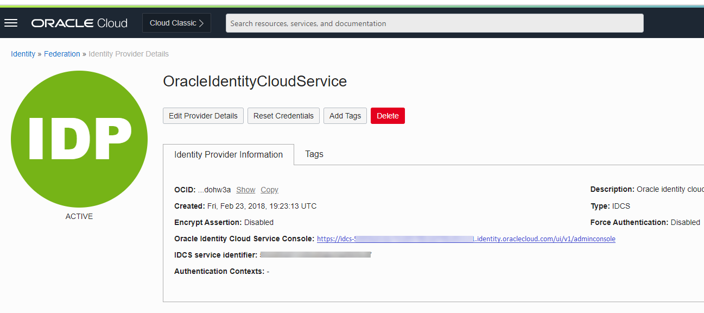Go to the Identity breadcrumb
The image size is (704, 313).
click(23, 54)
